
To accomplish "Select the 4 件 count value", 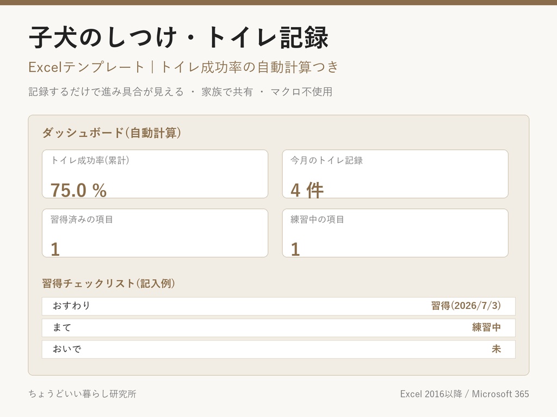I will [x=307, y=190].
